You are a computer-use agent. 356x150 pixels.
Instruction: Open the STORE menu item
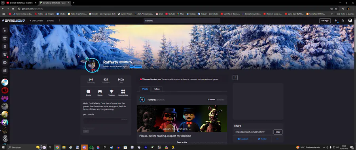[x=50, y=21]
